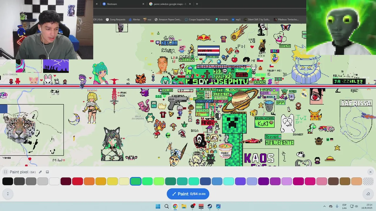The image size is (376, 211).
Task: Click the pencil icon next to Paint pixel
Action: (40, 172)
